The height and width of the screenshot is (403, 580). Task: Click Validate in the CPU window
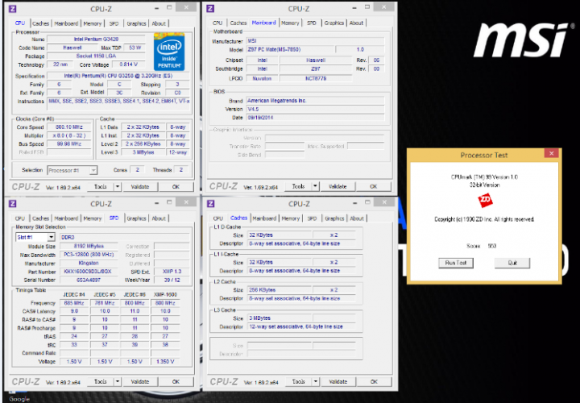(x=140, y=186)
